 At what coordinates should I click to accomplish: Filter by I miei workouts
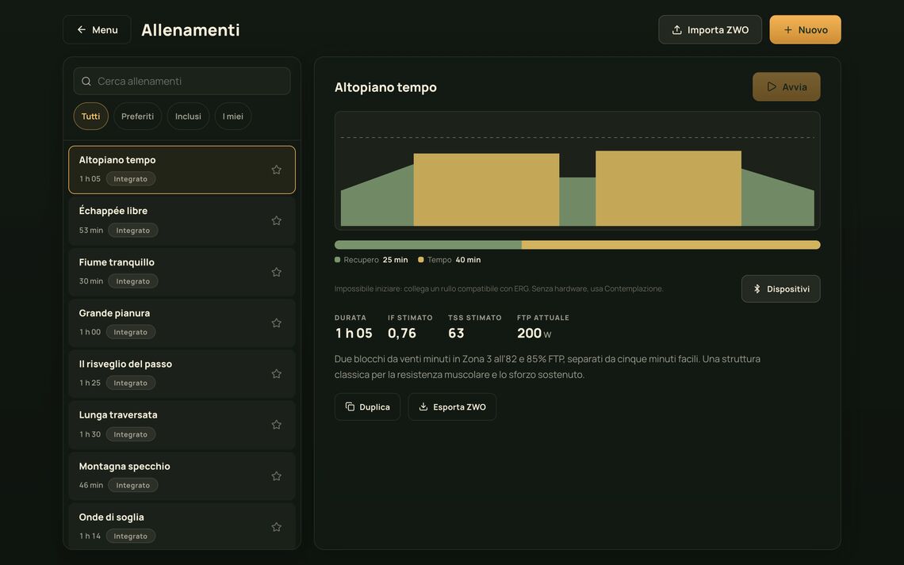233,116
